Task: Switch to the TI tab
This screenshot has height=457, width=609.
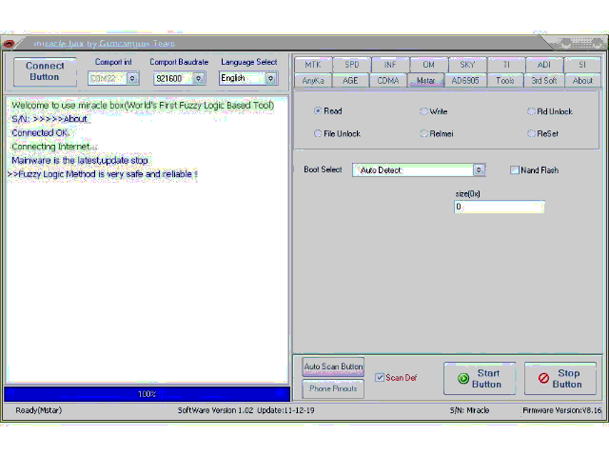Action: coord(506,65)
